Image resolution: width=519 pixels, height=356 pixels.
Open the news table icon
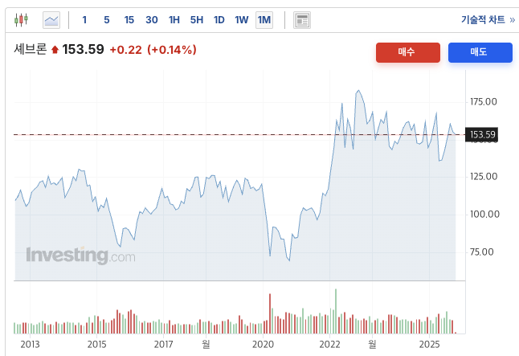click(302, 19)
